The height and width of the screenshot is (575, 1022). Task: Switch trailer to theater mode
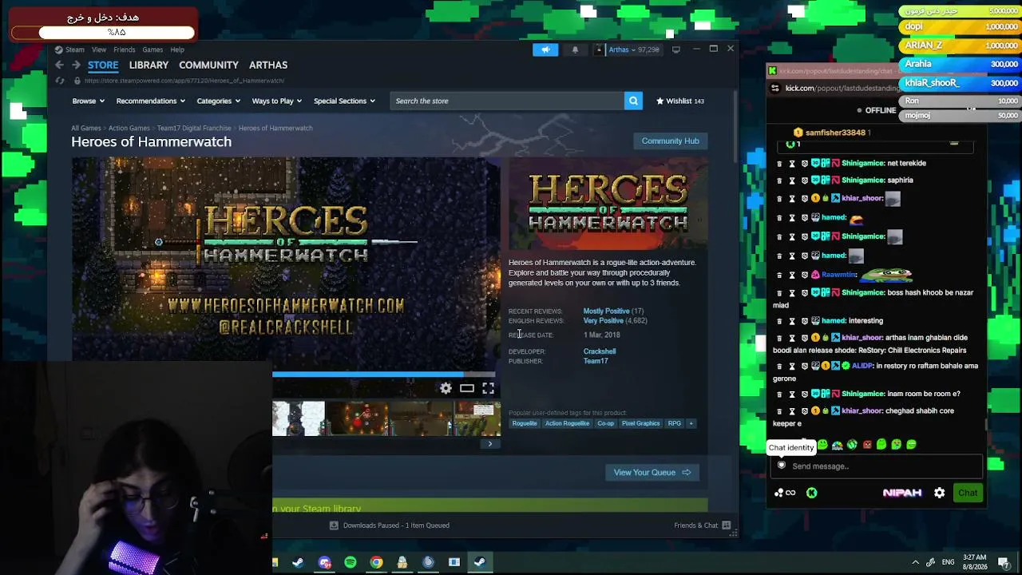[x=467, y=388]
